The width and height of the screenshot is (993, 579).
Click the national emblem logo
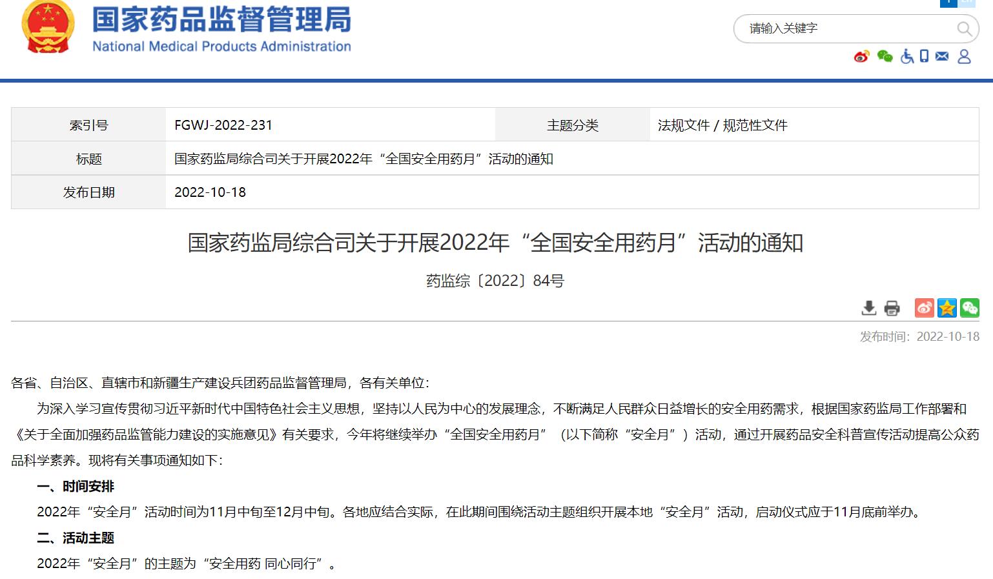pyautogui.click(x=48, y=28)
